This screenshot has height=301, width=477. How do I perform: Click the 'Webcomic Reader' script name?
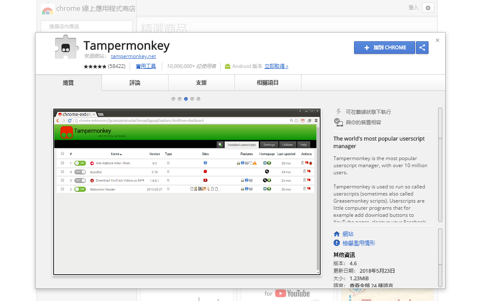(102, 189)
